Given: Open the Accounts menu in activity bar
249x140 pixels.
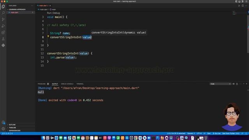Looking at the screenshot, I should pos(3,122).
